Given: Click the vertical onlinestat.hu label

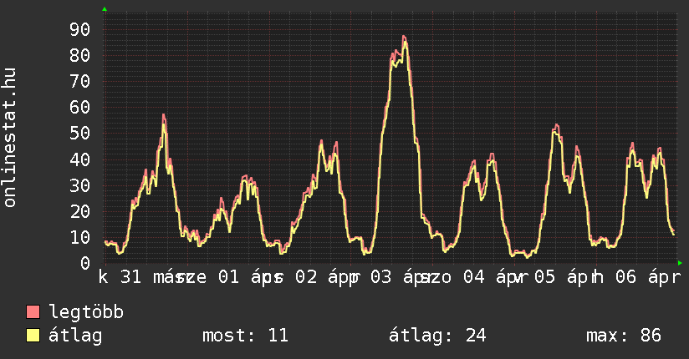Looking at the screenshot, I should tap(11, 138).
